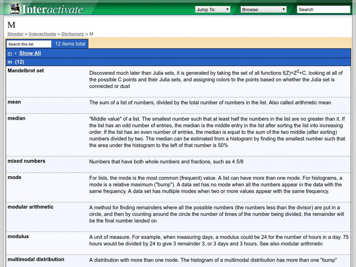This screenshot has height=267, width=356.
Task: Click the Search this list field
Action: (x=29, y=44)
